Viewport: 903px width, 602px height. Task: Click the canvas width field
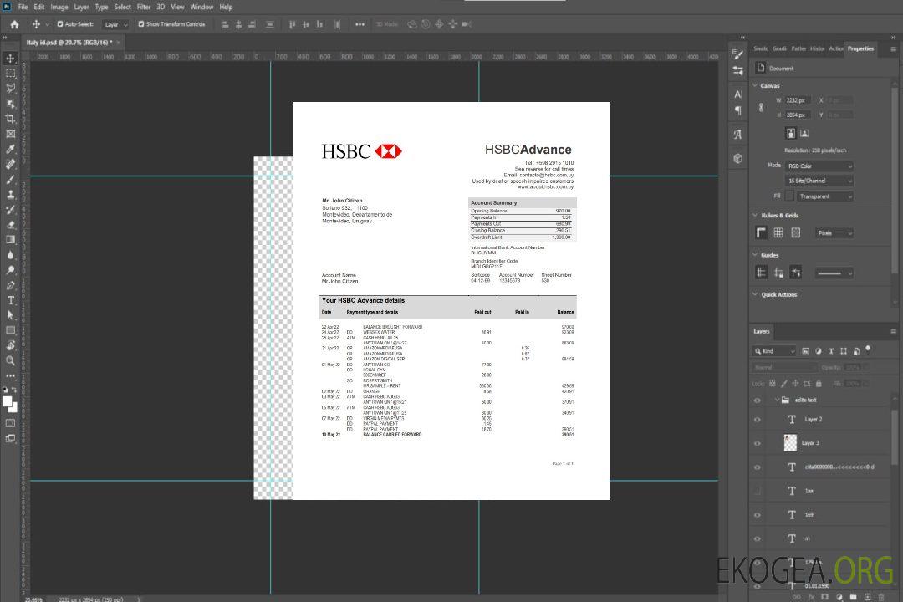(x=798, y=100)
